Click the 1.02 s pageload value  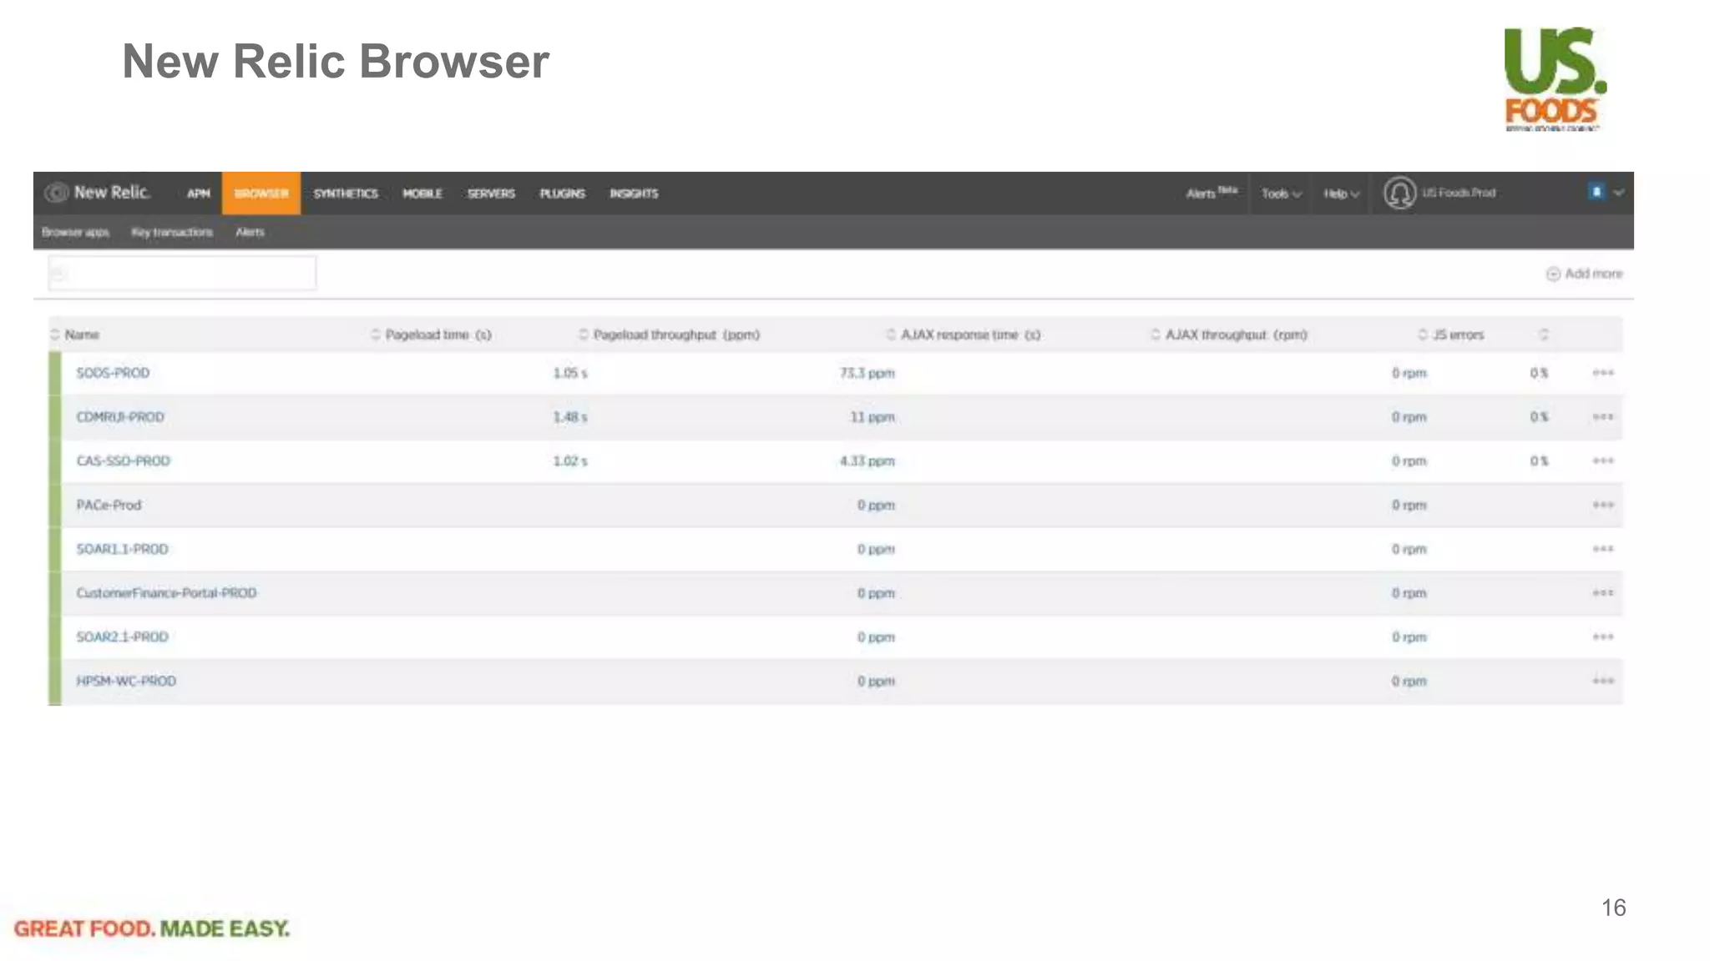570,460
